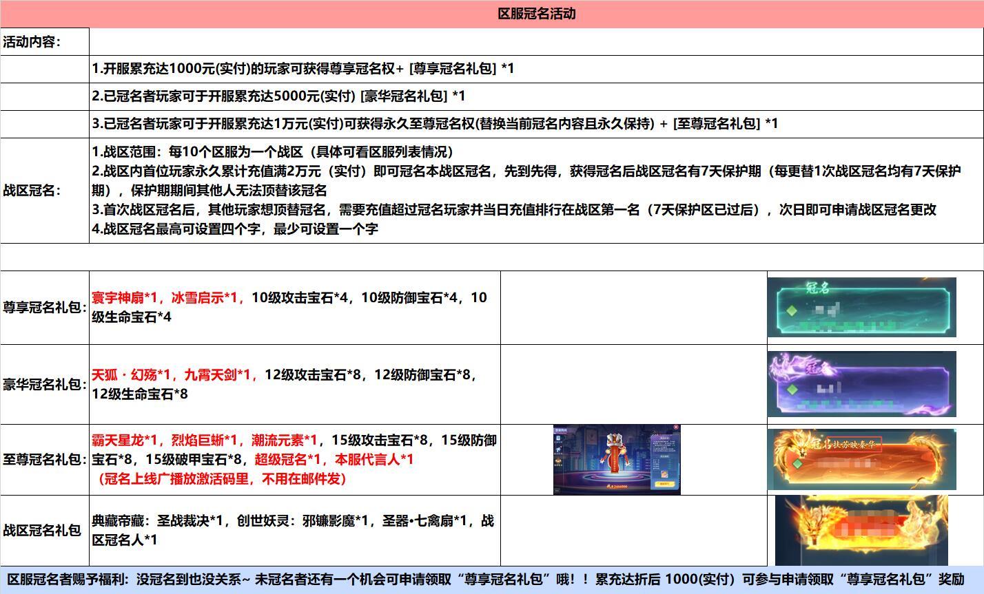This screenshot has width=984, height=594.
Task: Select the 战区冠名 row label cell
Action: [x=45, y=191]
